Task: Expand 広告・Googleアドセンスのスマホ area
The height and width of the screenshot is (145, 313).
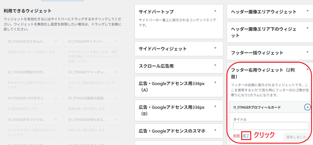Action: 215,130
